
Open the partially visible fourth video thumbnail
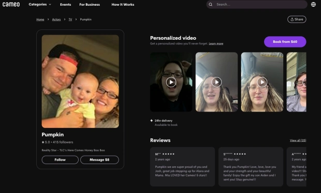coord(297,82)
